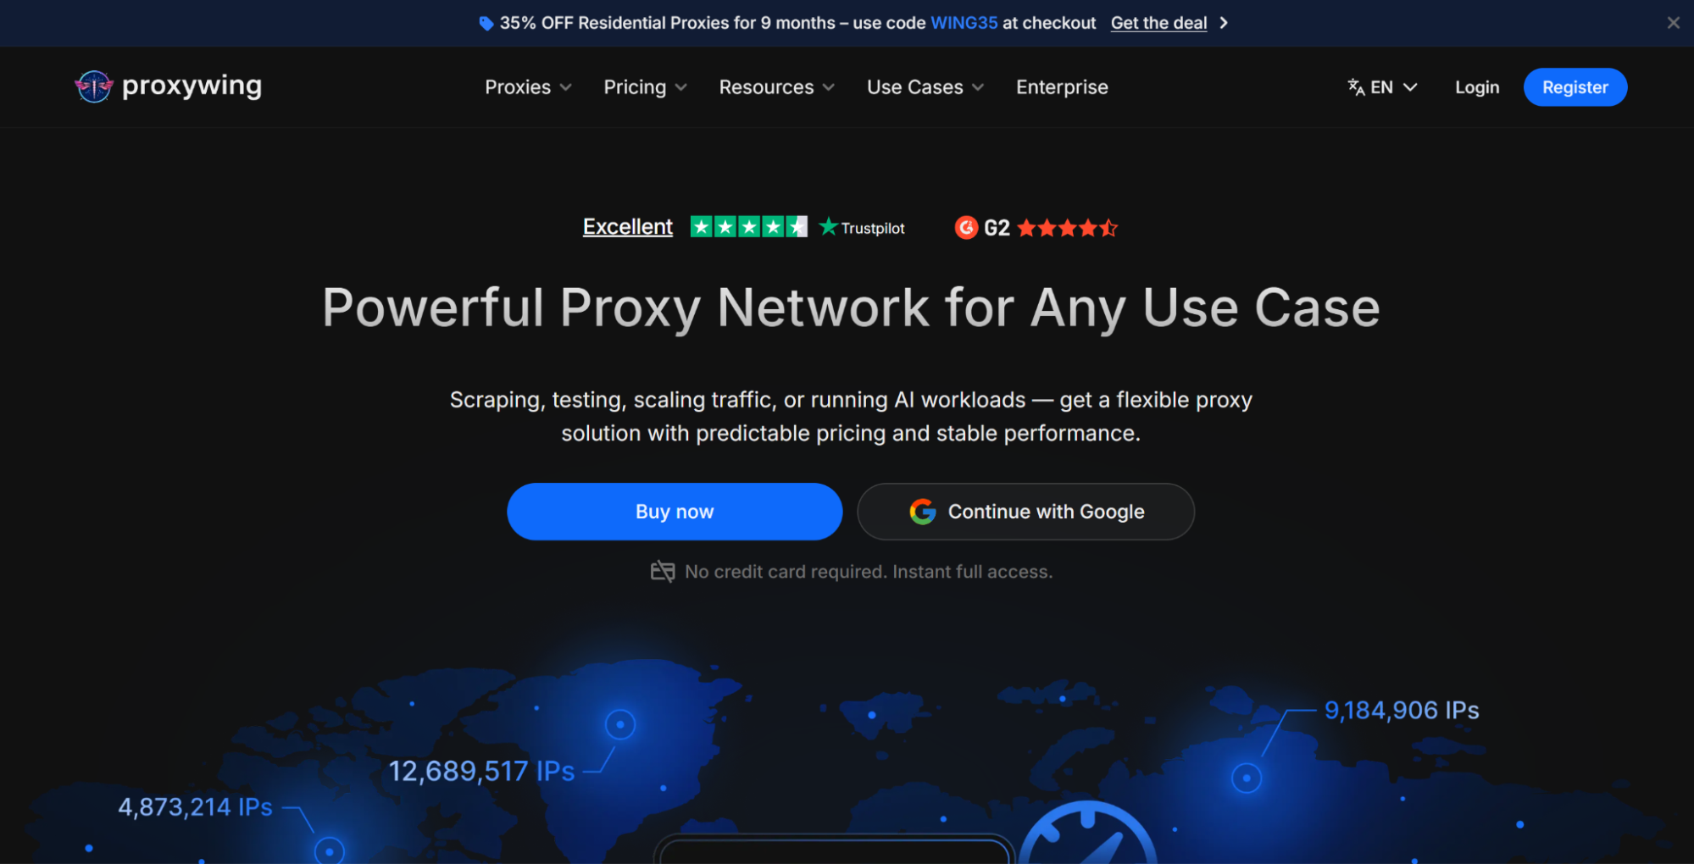Click the map marker below 9,184,906 IPs
The height and width of the screenshot is (864, 1694).
[x=1246, y=778]
